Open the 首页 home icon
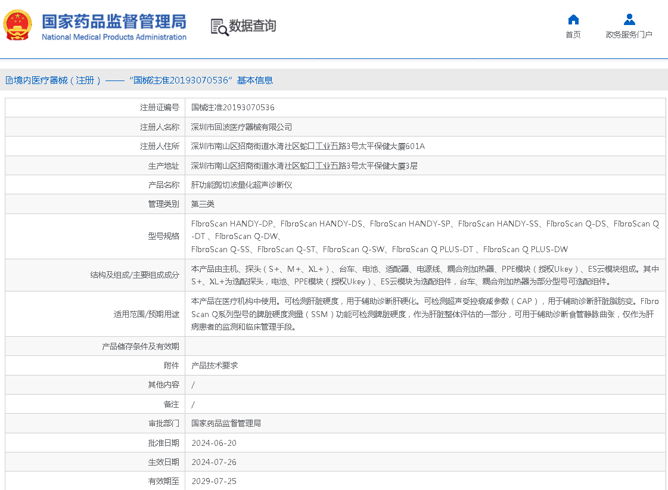The image size is (668, 490). pos(573,20)
